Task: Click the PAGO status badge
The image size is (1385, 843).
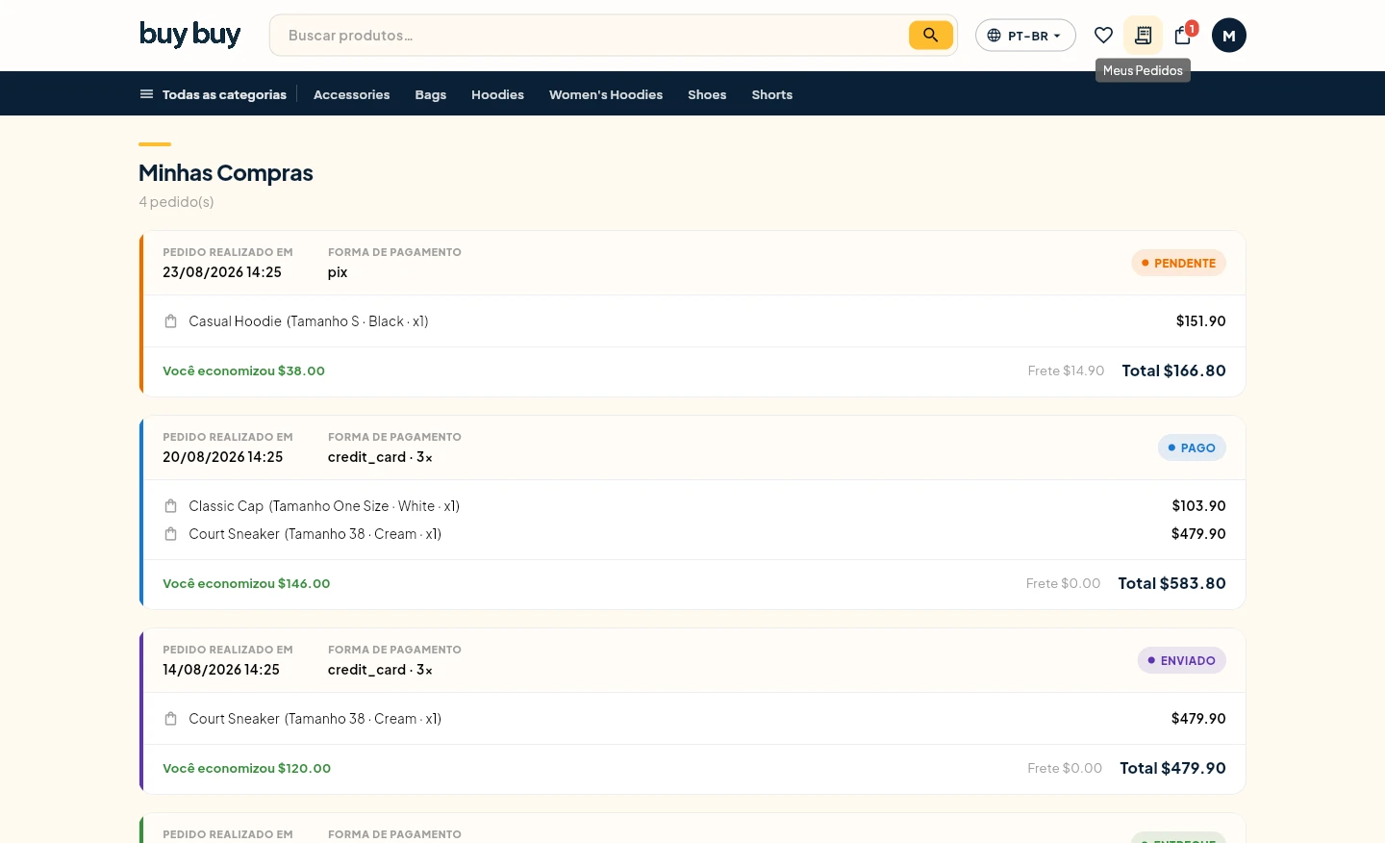Action: [1192, 447]
